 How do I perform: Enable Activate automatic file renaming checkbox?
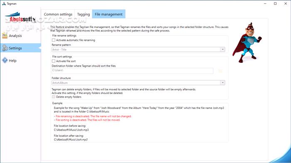pos(54,40)
